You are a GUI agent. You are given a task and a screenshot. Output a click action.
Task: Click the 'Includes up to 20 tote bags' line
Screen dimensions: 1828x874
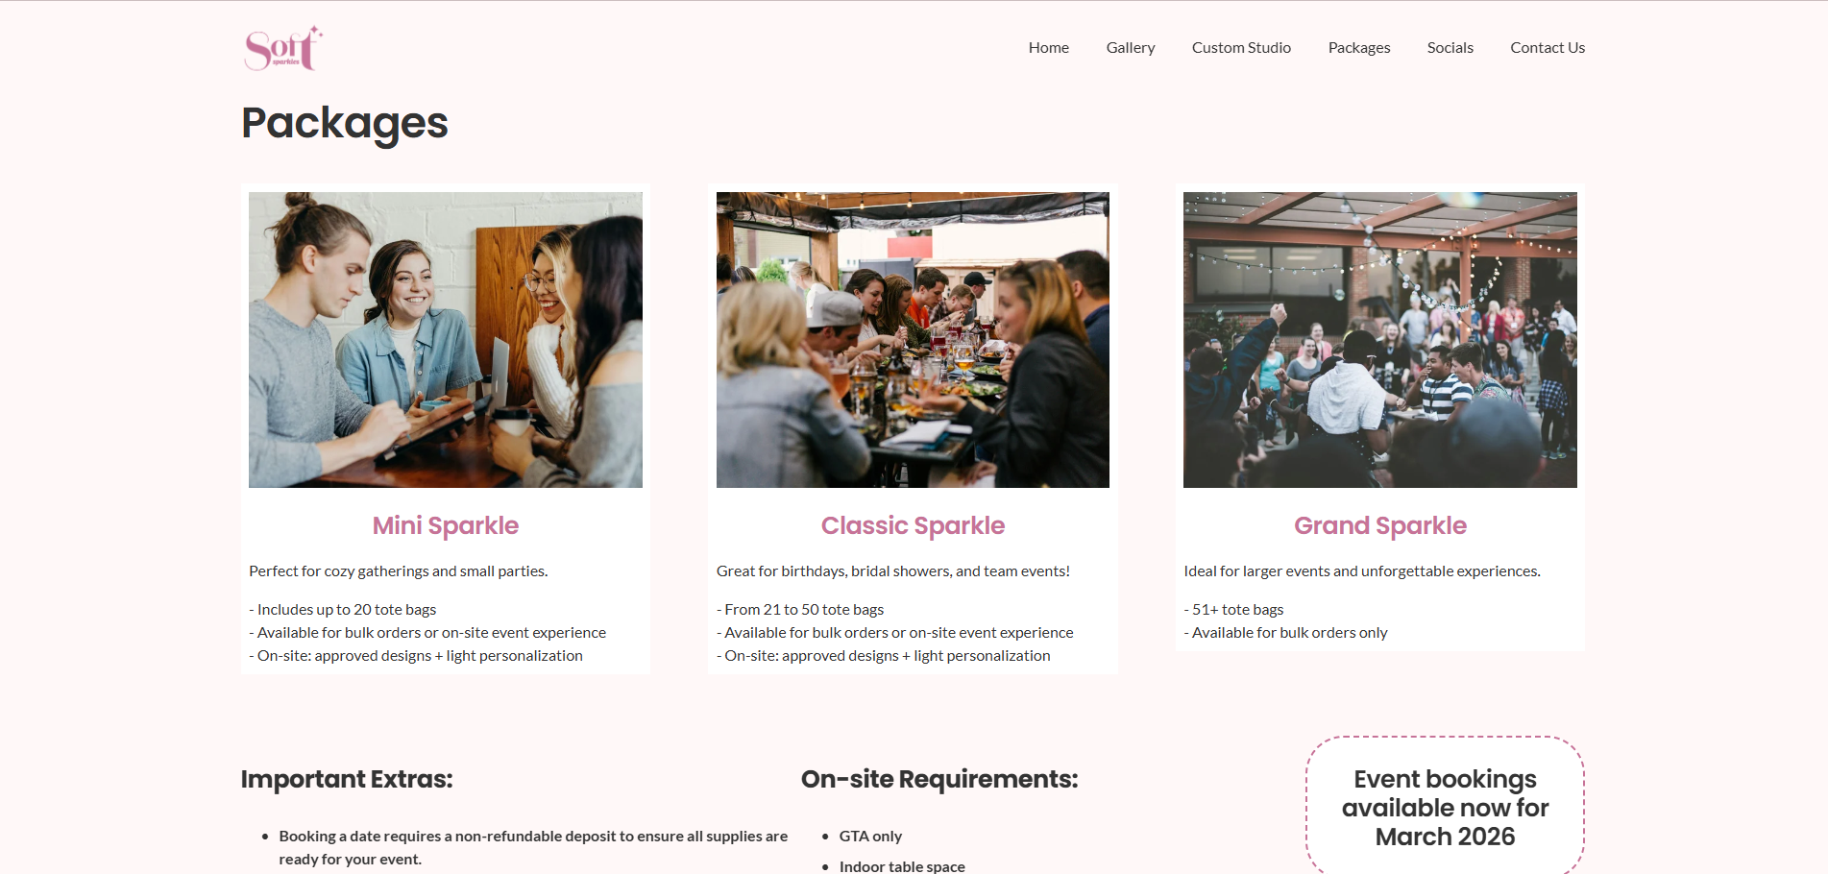pyautogui.click(x=343, y=610)
